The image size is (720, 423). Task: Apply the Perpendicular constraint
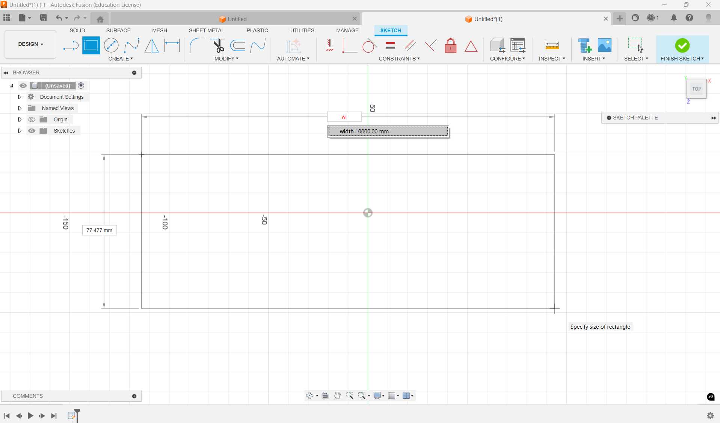click(x=430, y=46)
